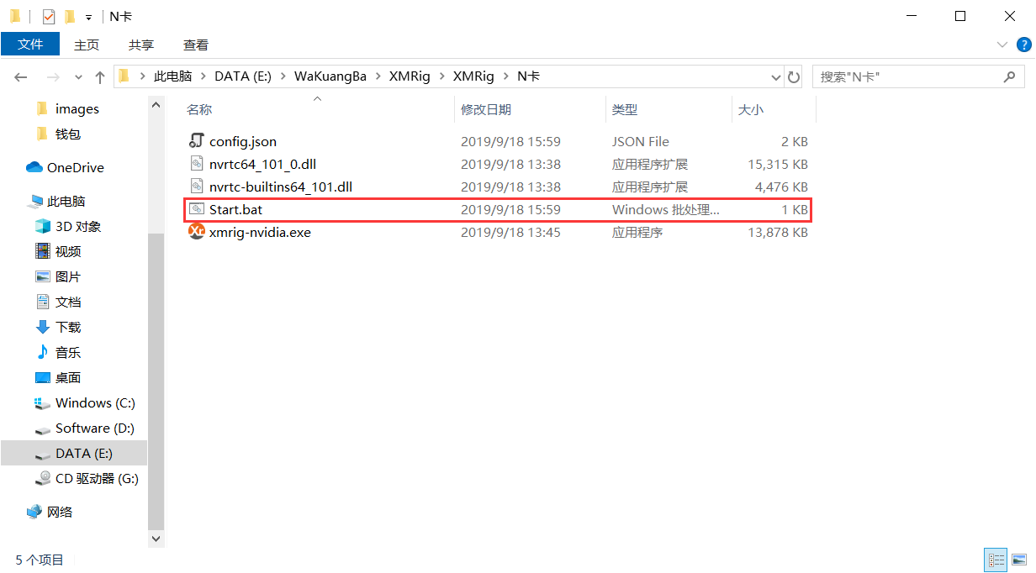Screen dimensions: 1036x573
Task: Open the 共享 share ribbon tab
Action: pos(141,45)
